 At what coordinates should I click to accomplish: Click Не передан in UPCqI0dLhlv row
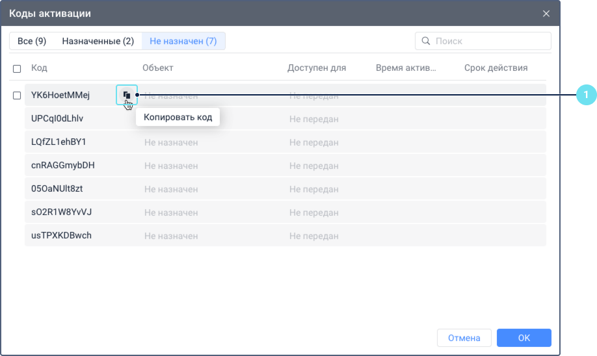coord(313,119)
